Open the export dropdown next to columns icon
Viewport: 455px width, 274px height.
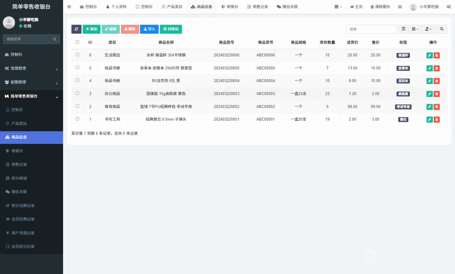428,29
